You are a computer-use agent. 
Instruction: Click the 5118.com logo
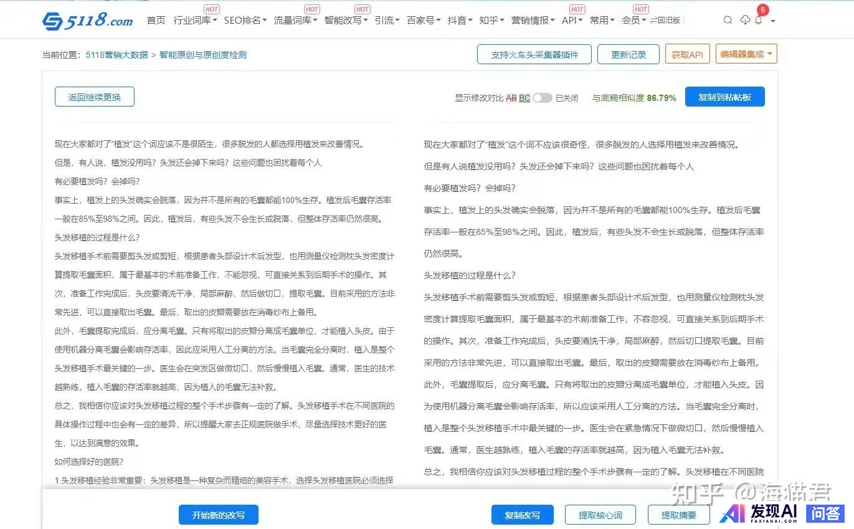[88, 21]
